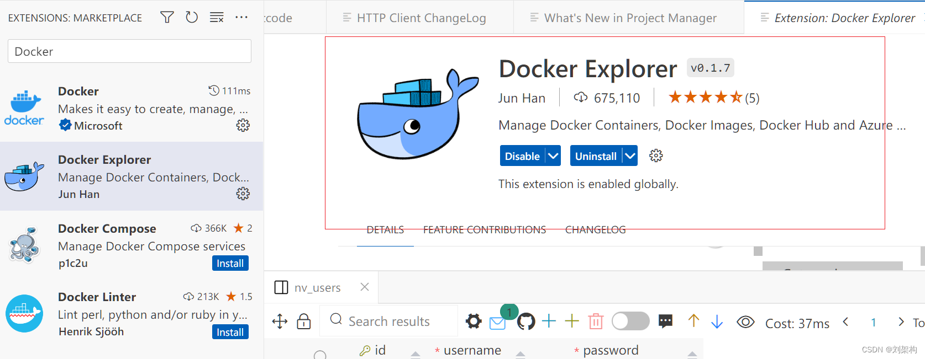
Task: Expand the Disable button dropdown arrow
Action: pyautogui.click(x=553, y=156)
